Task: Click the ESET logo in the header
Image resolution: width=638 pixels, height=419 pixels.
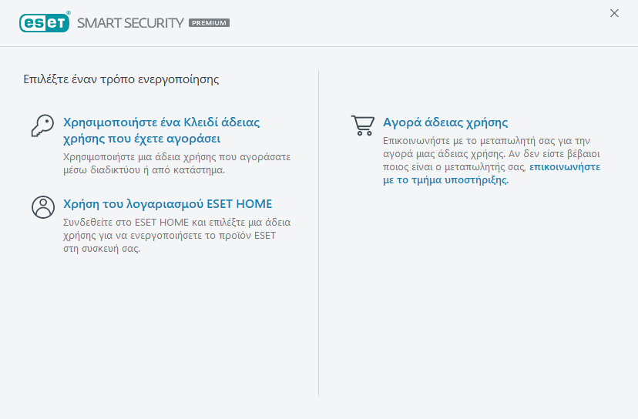Action: (45, 22)
